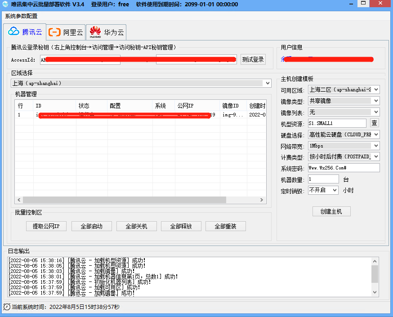The height and width of the screenshot is (317, 393).
Task: Click the 测试登录 button
Action: pos(253,59)
